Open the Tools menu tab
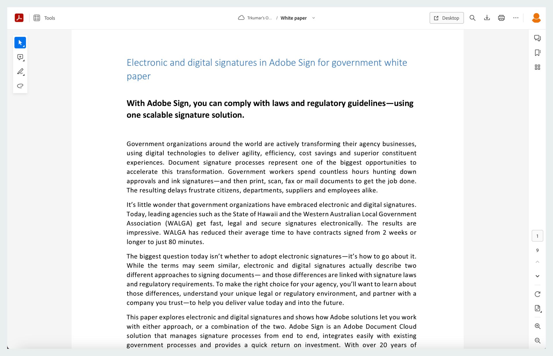The height and width of the screenshot is (356, 553). click(x=44, y=17)
